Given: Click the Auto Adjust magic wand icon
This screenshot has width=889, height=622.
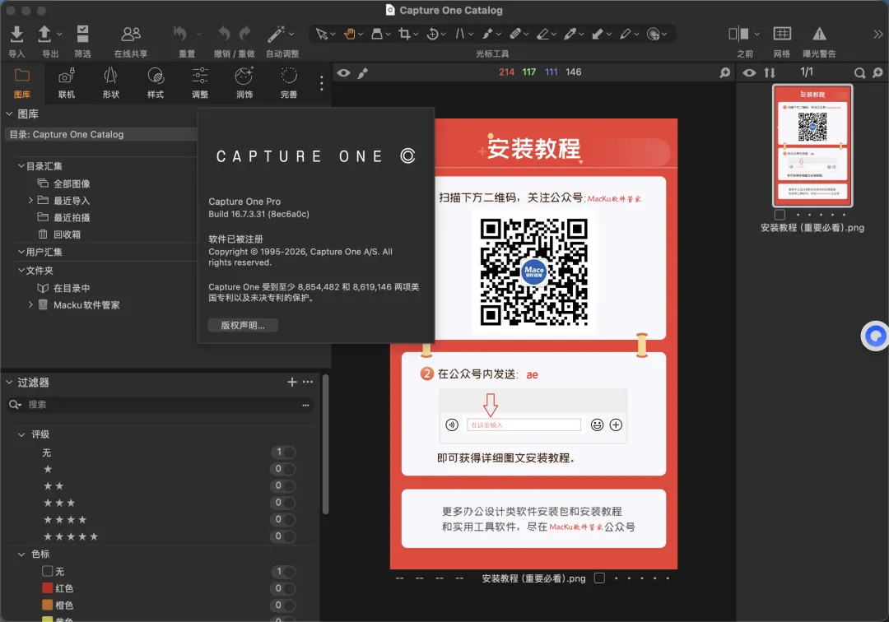Looking at the screenshot, I should pyautogui.click(x=276, y=34).
